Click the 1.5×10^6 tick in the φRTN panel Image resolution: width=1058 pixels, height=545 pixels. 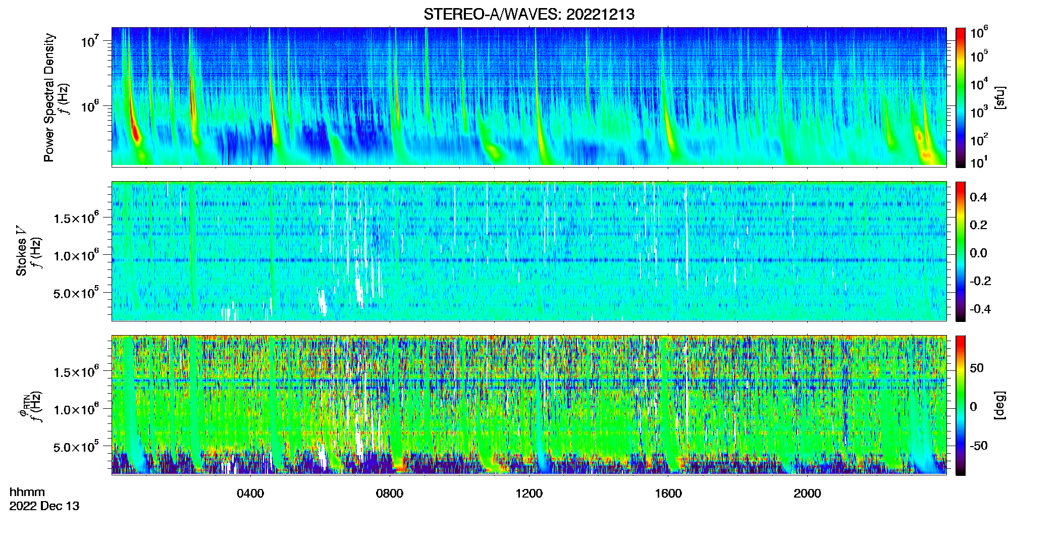click(76, 372)
